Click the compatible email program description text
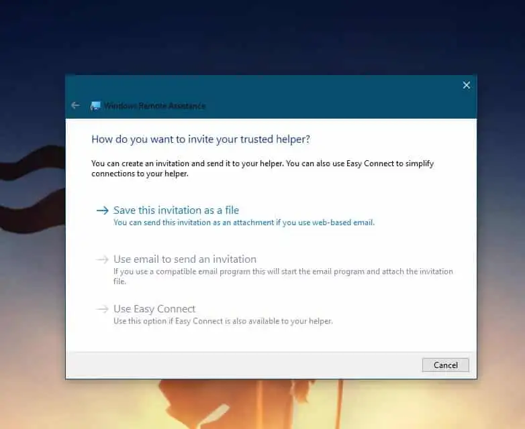The image size is (525, 429). tap(283, 276)
